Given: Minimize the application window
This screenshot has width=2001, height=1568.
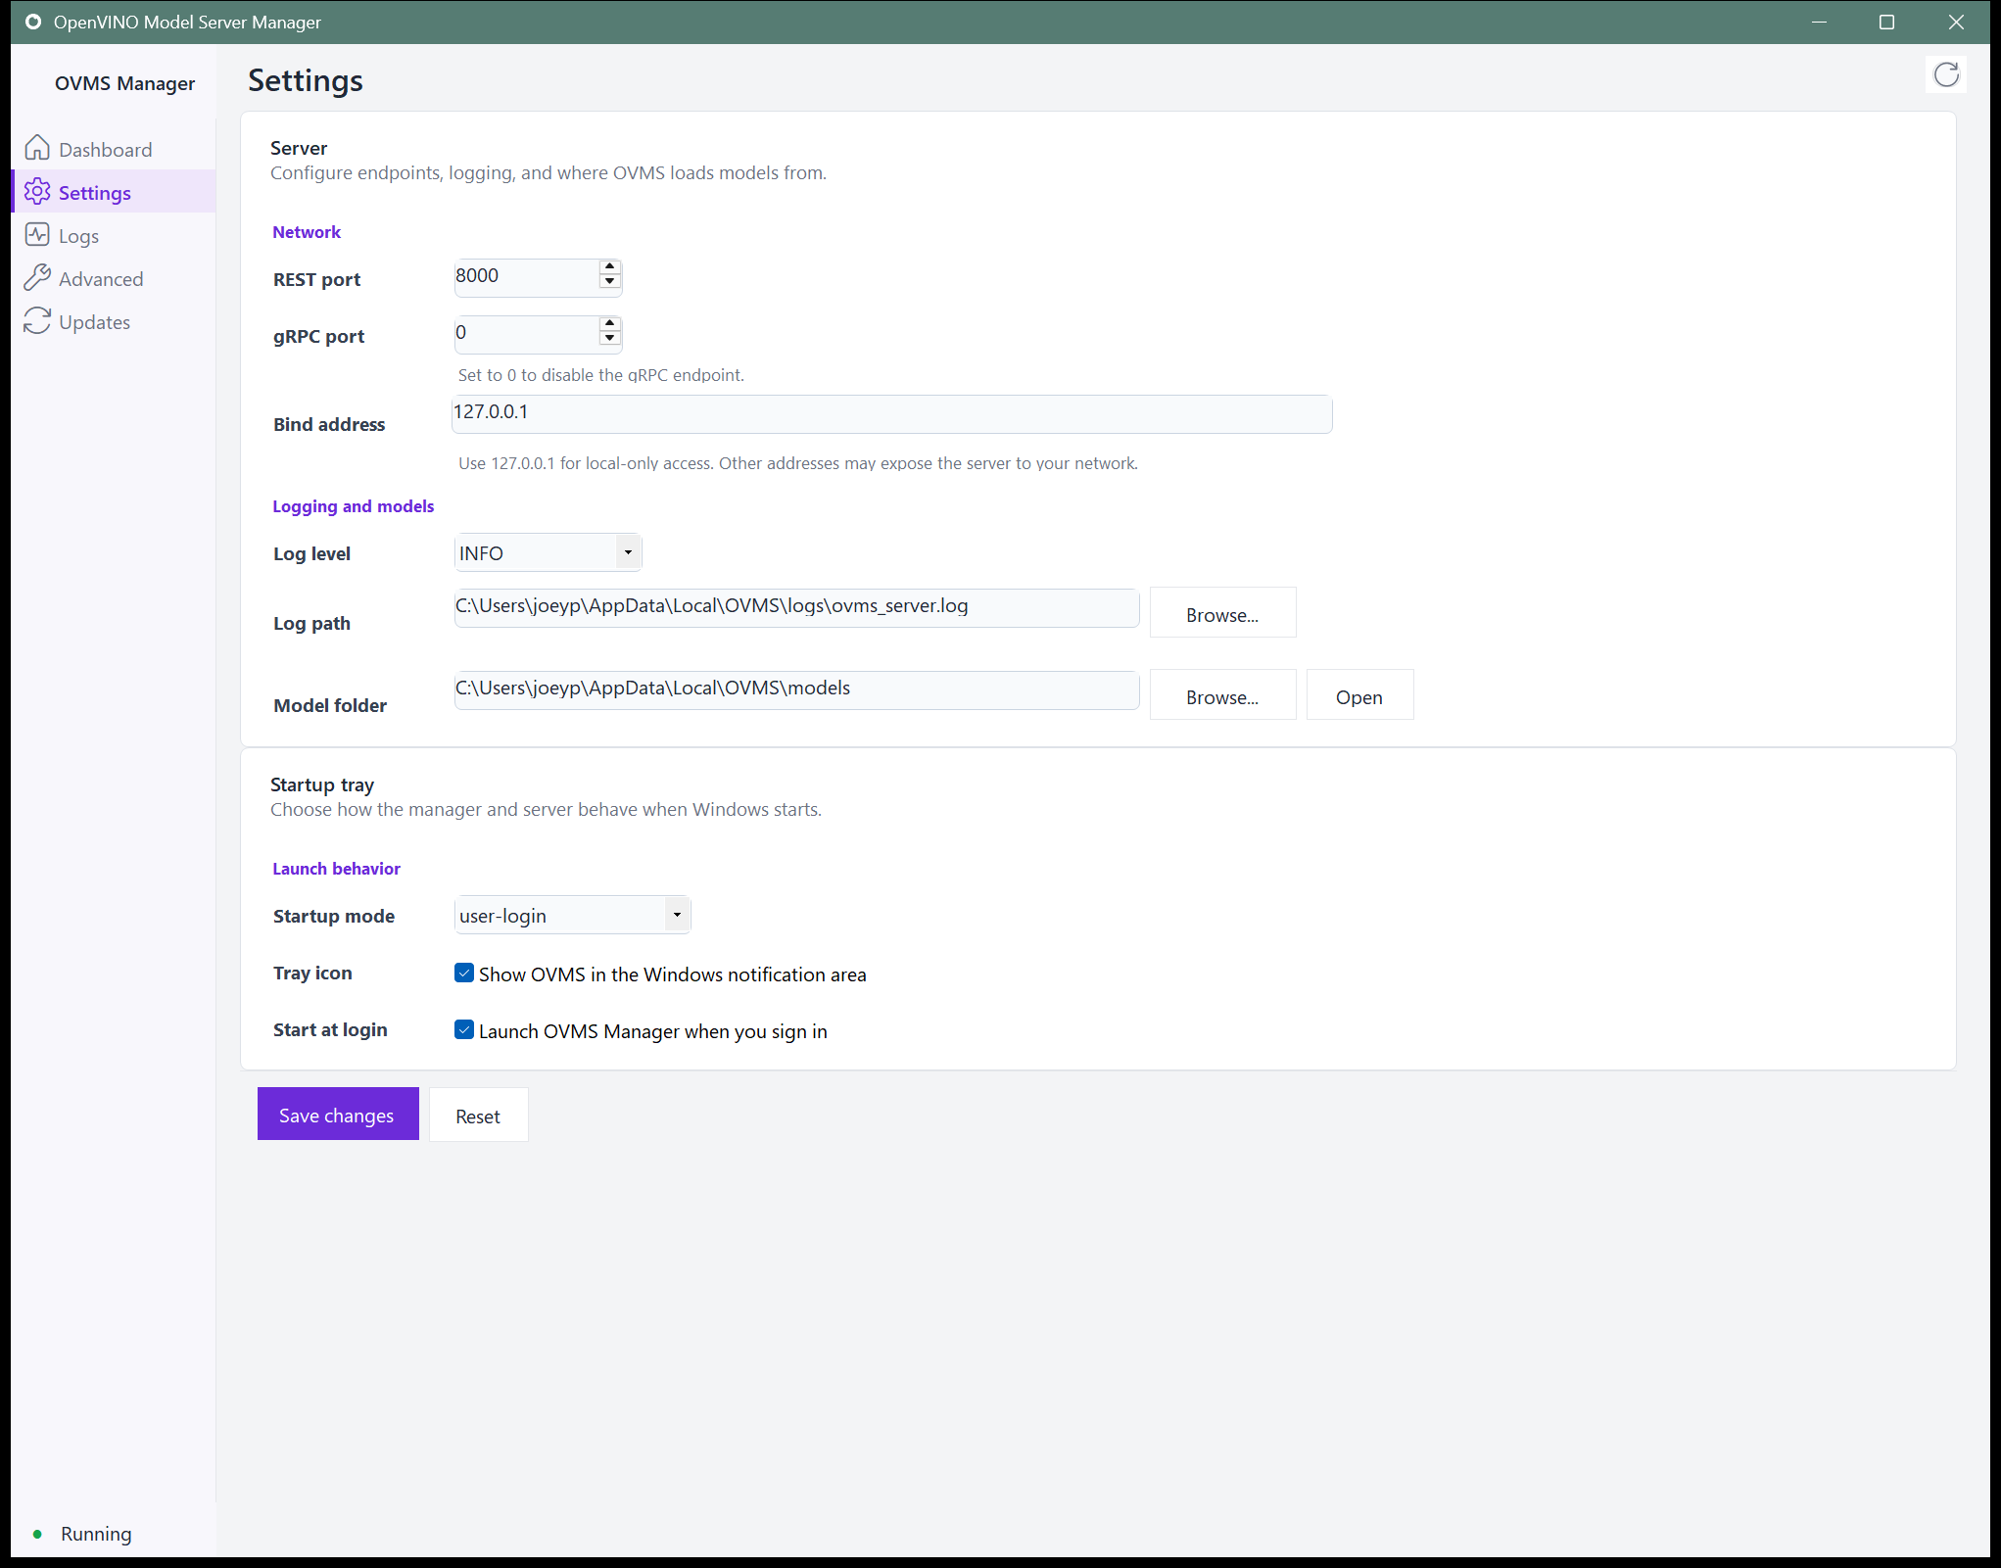Looking at the screenshot, I should point(1819,22).
